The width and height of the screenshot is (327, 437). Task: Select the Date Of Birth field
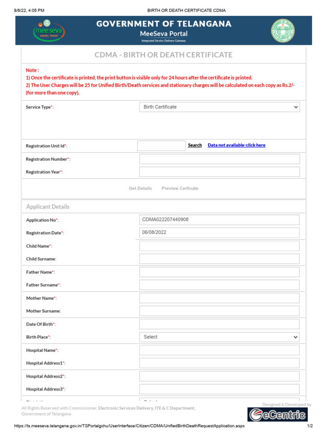[219, 324]
